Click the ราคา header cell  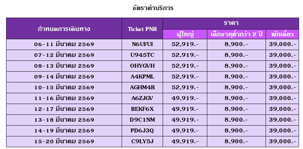231,23
